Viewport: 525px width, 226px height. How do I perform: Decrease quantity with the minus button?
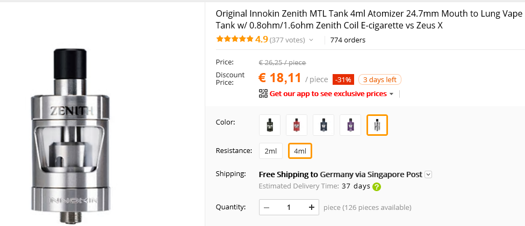[267, 207]
